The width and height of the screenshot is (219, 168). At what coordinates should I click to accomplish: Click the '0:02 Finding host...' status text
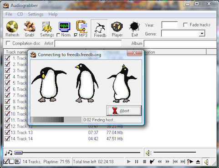tap(100, 120)
